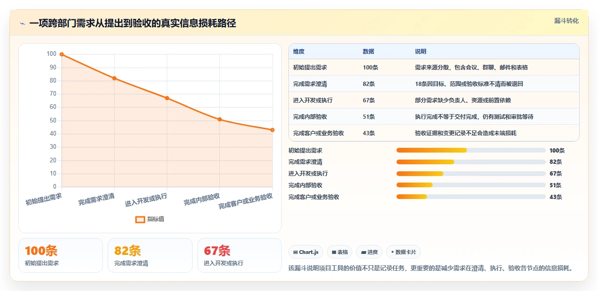Select table cell 完成内部验收
This screenshot has width=598, height=291.
pos(310,117)
